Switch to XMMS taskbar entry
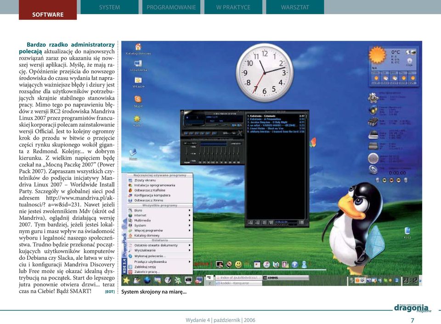 (285, 278)
